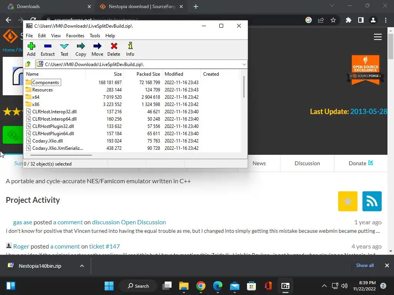
Task: Expand Nestopia140bin.zip download options chevron
Action: pyautogui.click(x=82, y=266)
